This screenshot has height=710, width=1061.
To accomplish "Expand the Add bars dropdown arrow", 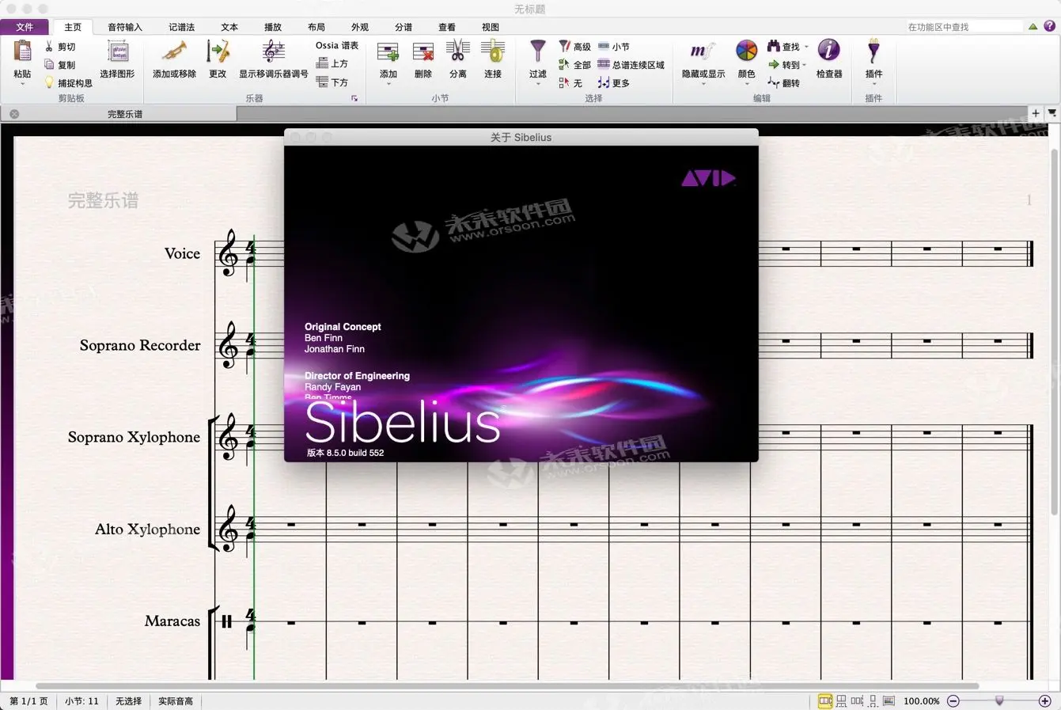I will click(x=388, y=84).
